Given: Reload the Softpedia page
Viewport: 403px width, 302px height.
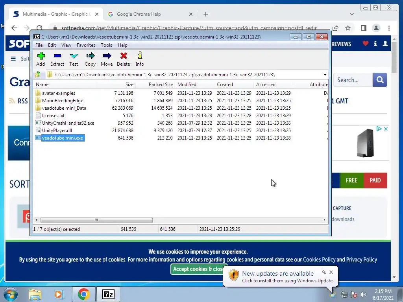Looking at the screenshot, I should click(39, 28).
